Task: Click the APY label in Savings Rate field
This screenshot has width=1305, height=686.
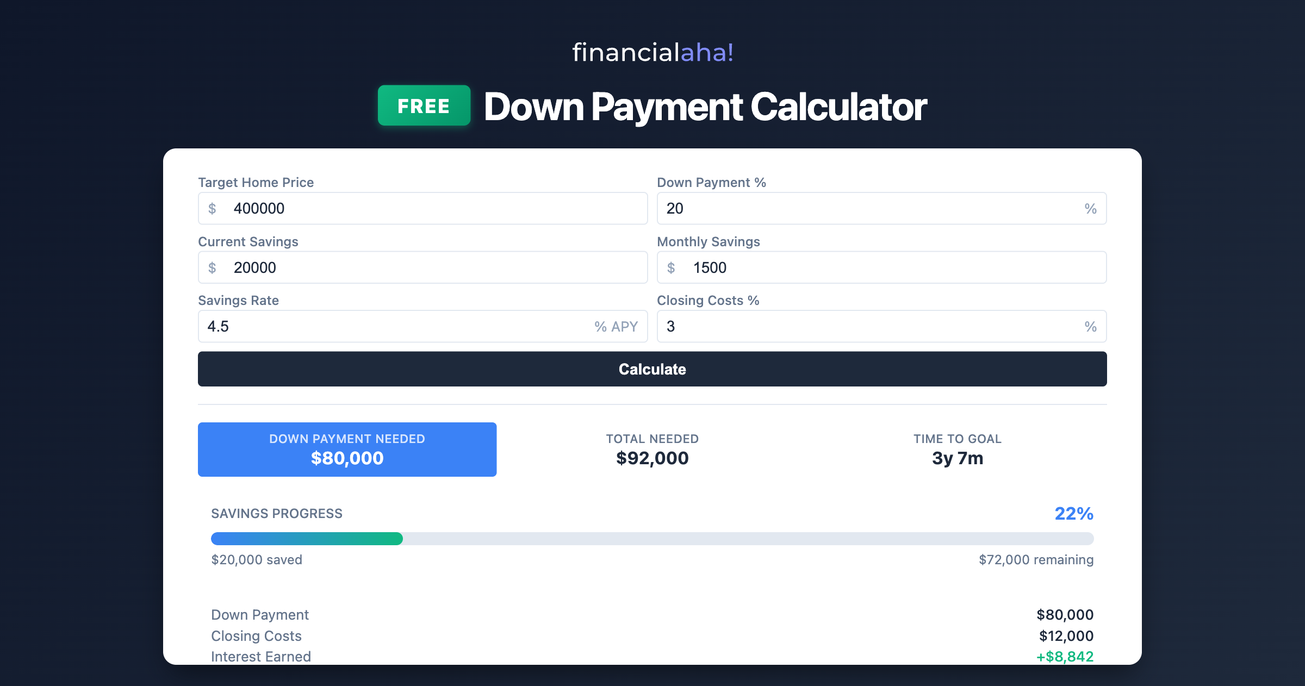Action: pos(616,326)
